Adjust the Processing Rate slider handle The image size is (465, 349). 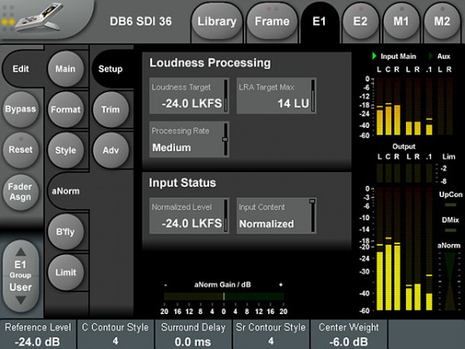pos(225,140)
